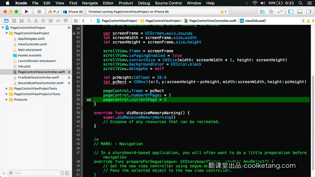Open the Find navigator
Image resolution: width=315 pixels, height=177 pixels.
(29, 21)
